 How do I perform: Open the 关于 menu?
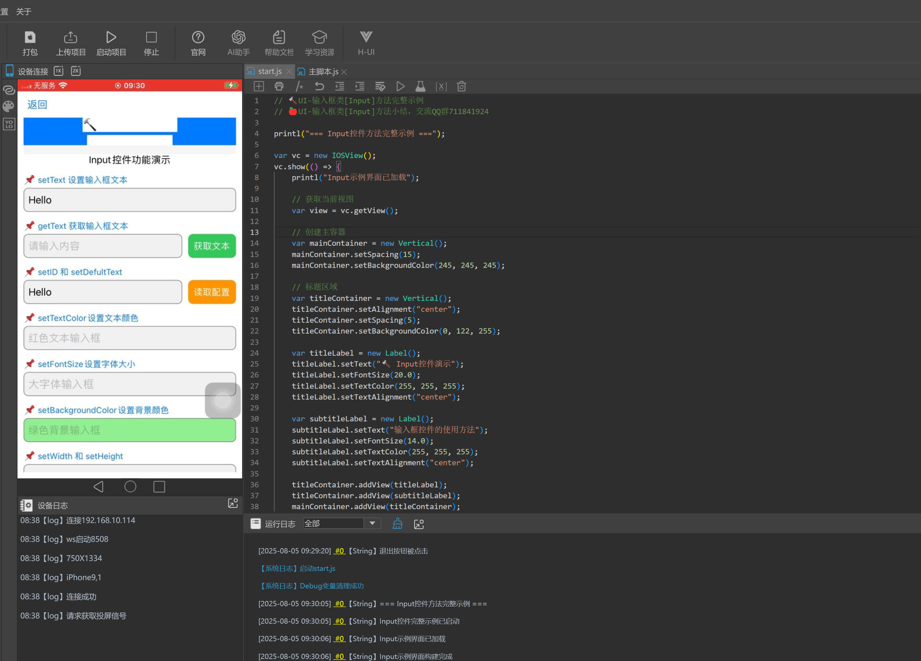[x=23, y=11]
